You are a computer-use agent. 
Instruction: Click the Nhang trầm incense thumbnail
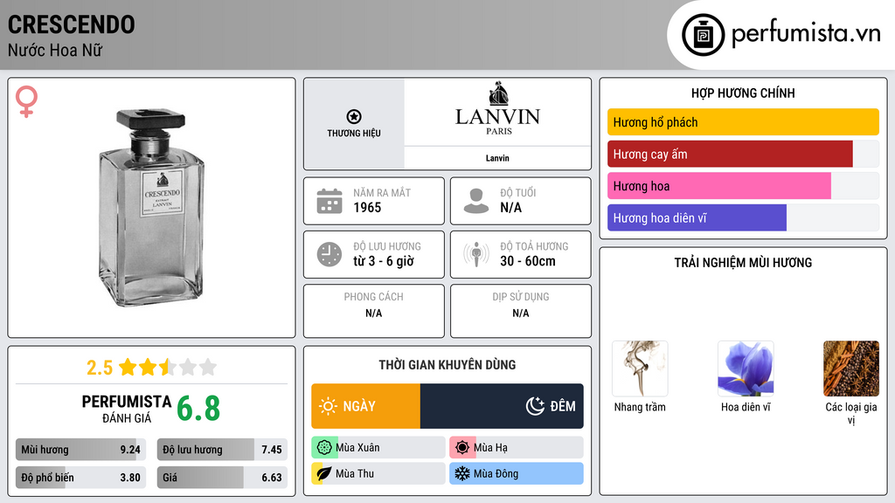pyautogui.click(x=640, y=369)
